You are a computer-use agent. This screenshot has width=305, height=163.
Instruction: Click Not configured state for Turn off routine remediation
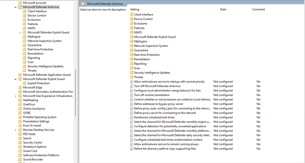[x=223, y=95]
